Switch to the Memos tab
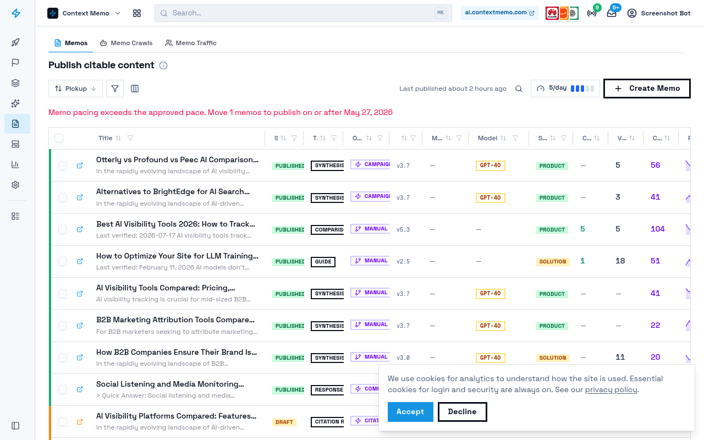The height and width of the screenshot is (440, 704). pos(71,43)
